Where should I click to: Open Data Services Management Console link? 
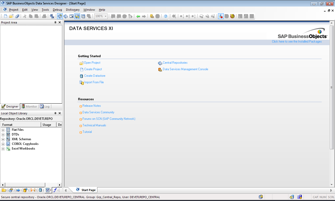[185, 69]
